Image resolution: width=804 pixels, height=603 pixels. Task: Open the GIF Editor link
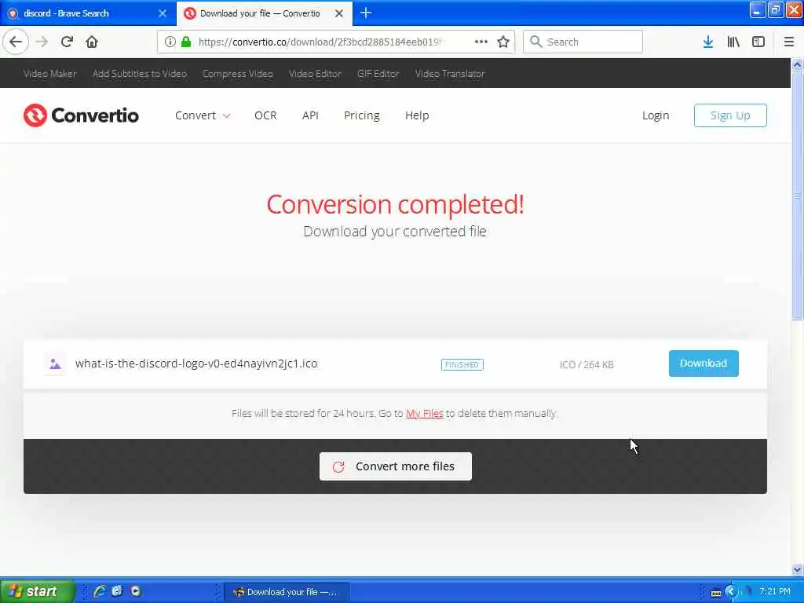pyautogui.click(x=378, y=73)
